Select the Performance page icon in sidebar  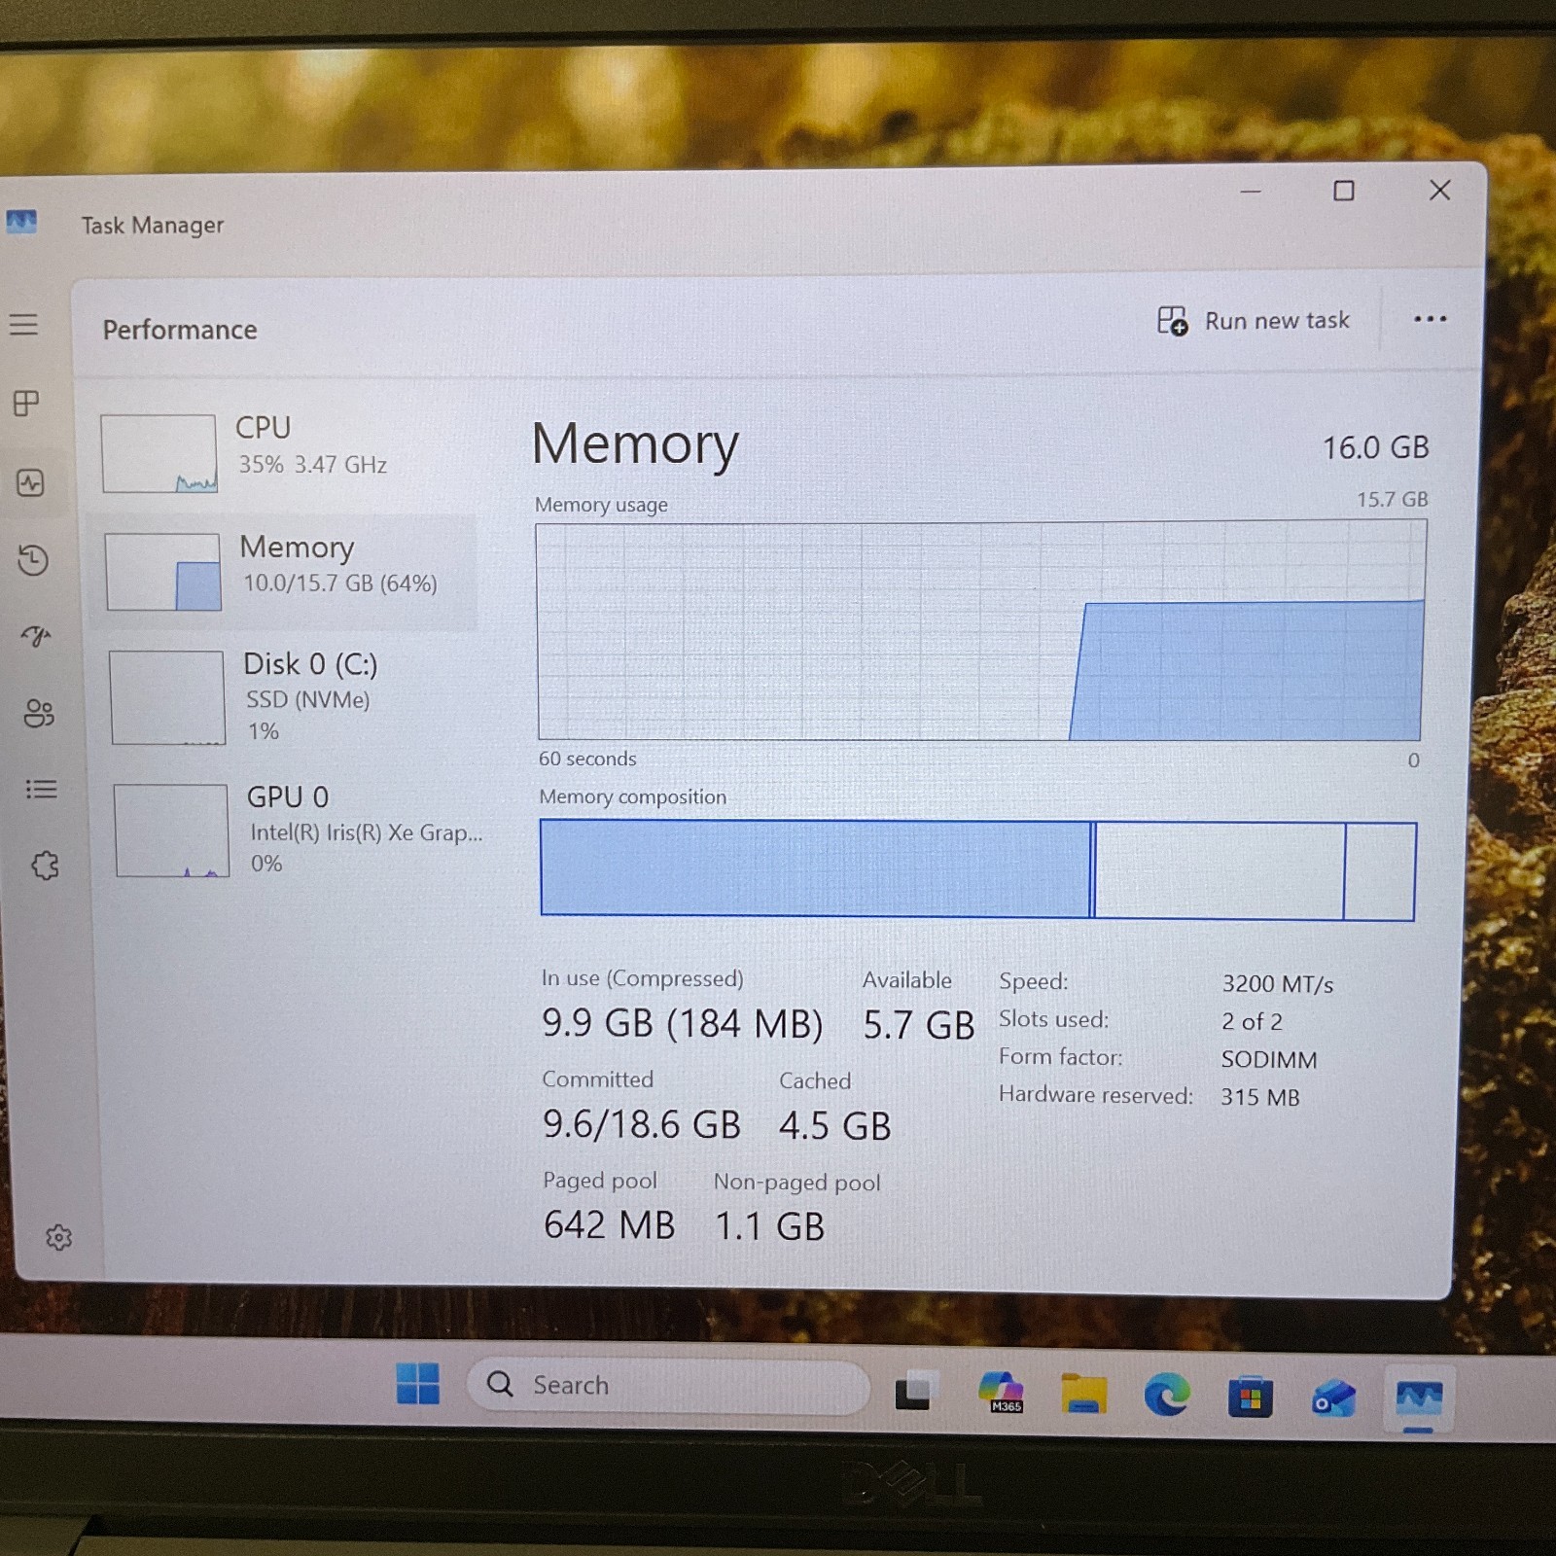(30, 482)
